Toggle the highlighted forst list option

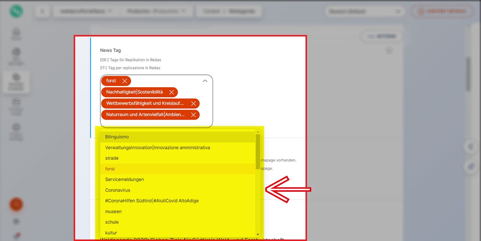pos(110,169)
